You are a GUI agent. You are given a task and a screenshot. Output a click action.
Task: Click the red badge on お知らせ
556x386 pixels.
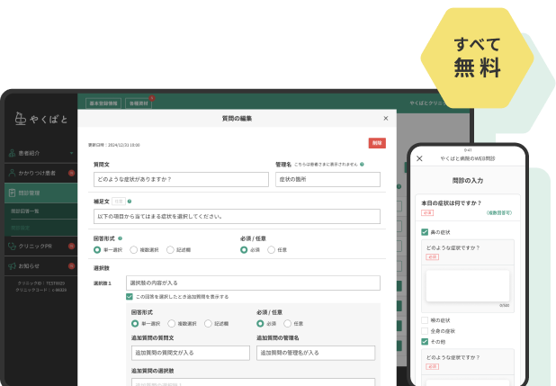(71, 265)
